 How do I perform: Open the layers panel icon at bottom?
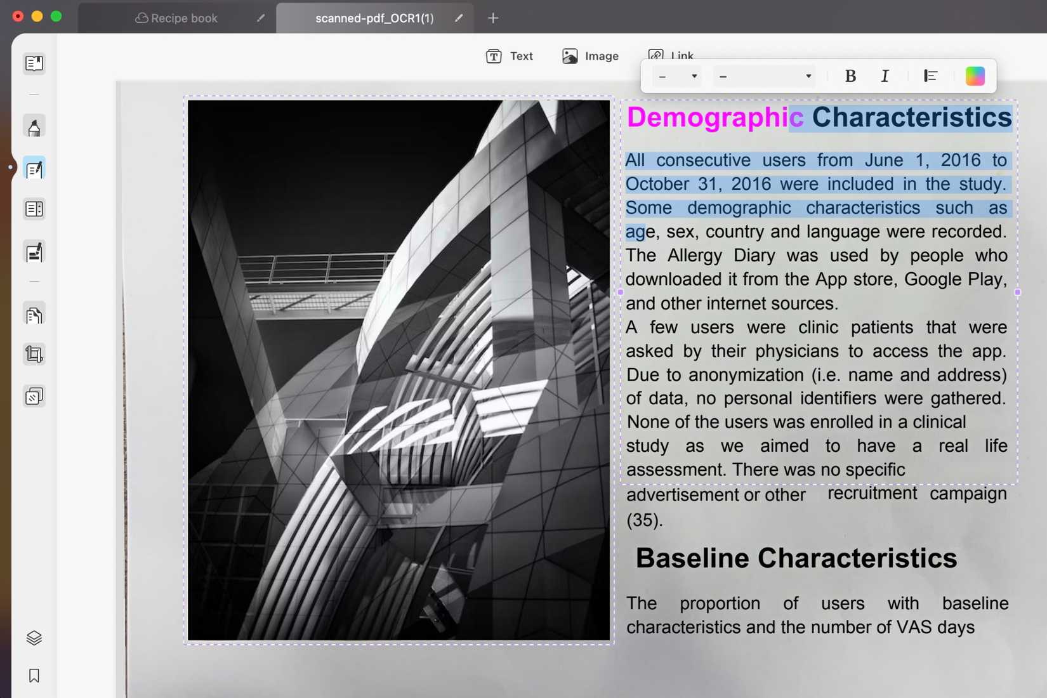pos(33,638)
